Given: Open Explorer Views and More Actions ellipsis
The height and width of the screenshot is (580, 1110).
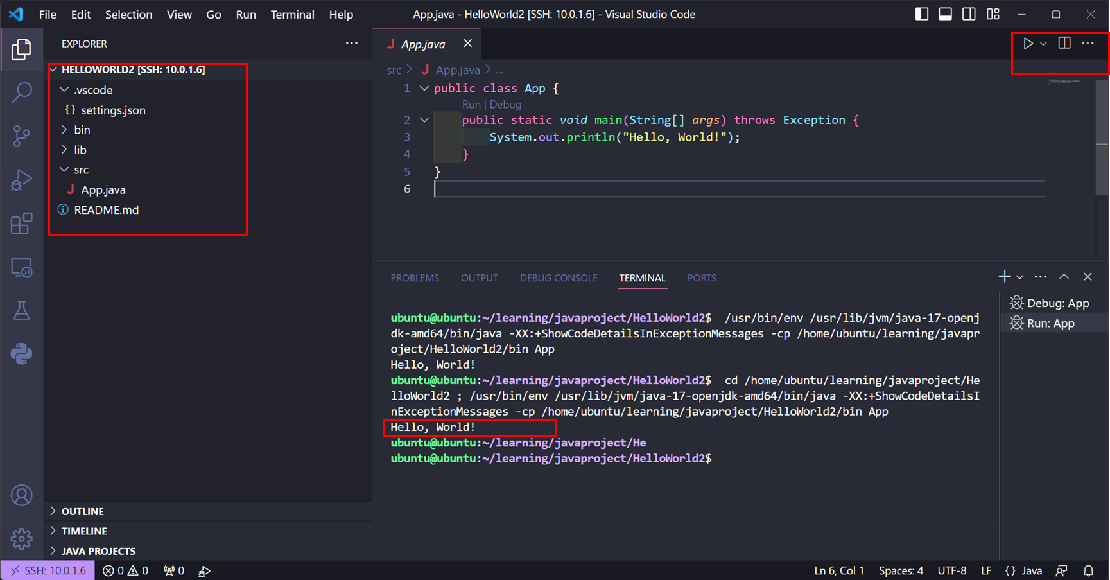Looking at the screenshot, I should [x=352, y=43].
